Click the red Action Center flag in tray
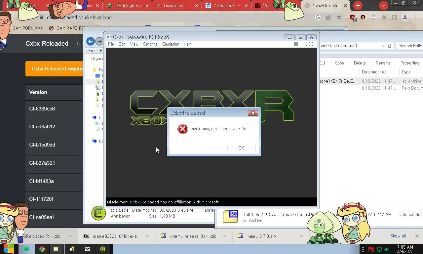Viewport: 423px width, 254px height. (x=371, y=249)
